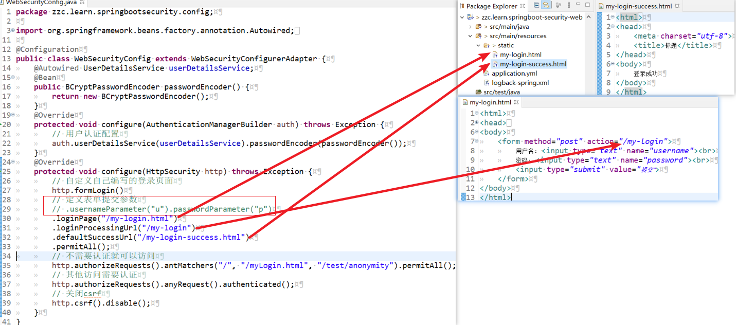This screenshot has height=325, width=736.
Task: Click the project icon beside zzc.learn.springboot-security-web
Action: click(x=470, y=17)
